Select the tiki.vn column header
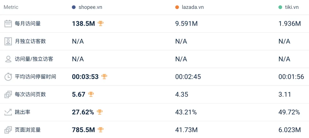This screenshot has height=138, width=309. coord(292,7)
